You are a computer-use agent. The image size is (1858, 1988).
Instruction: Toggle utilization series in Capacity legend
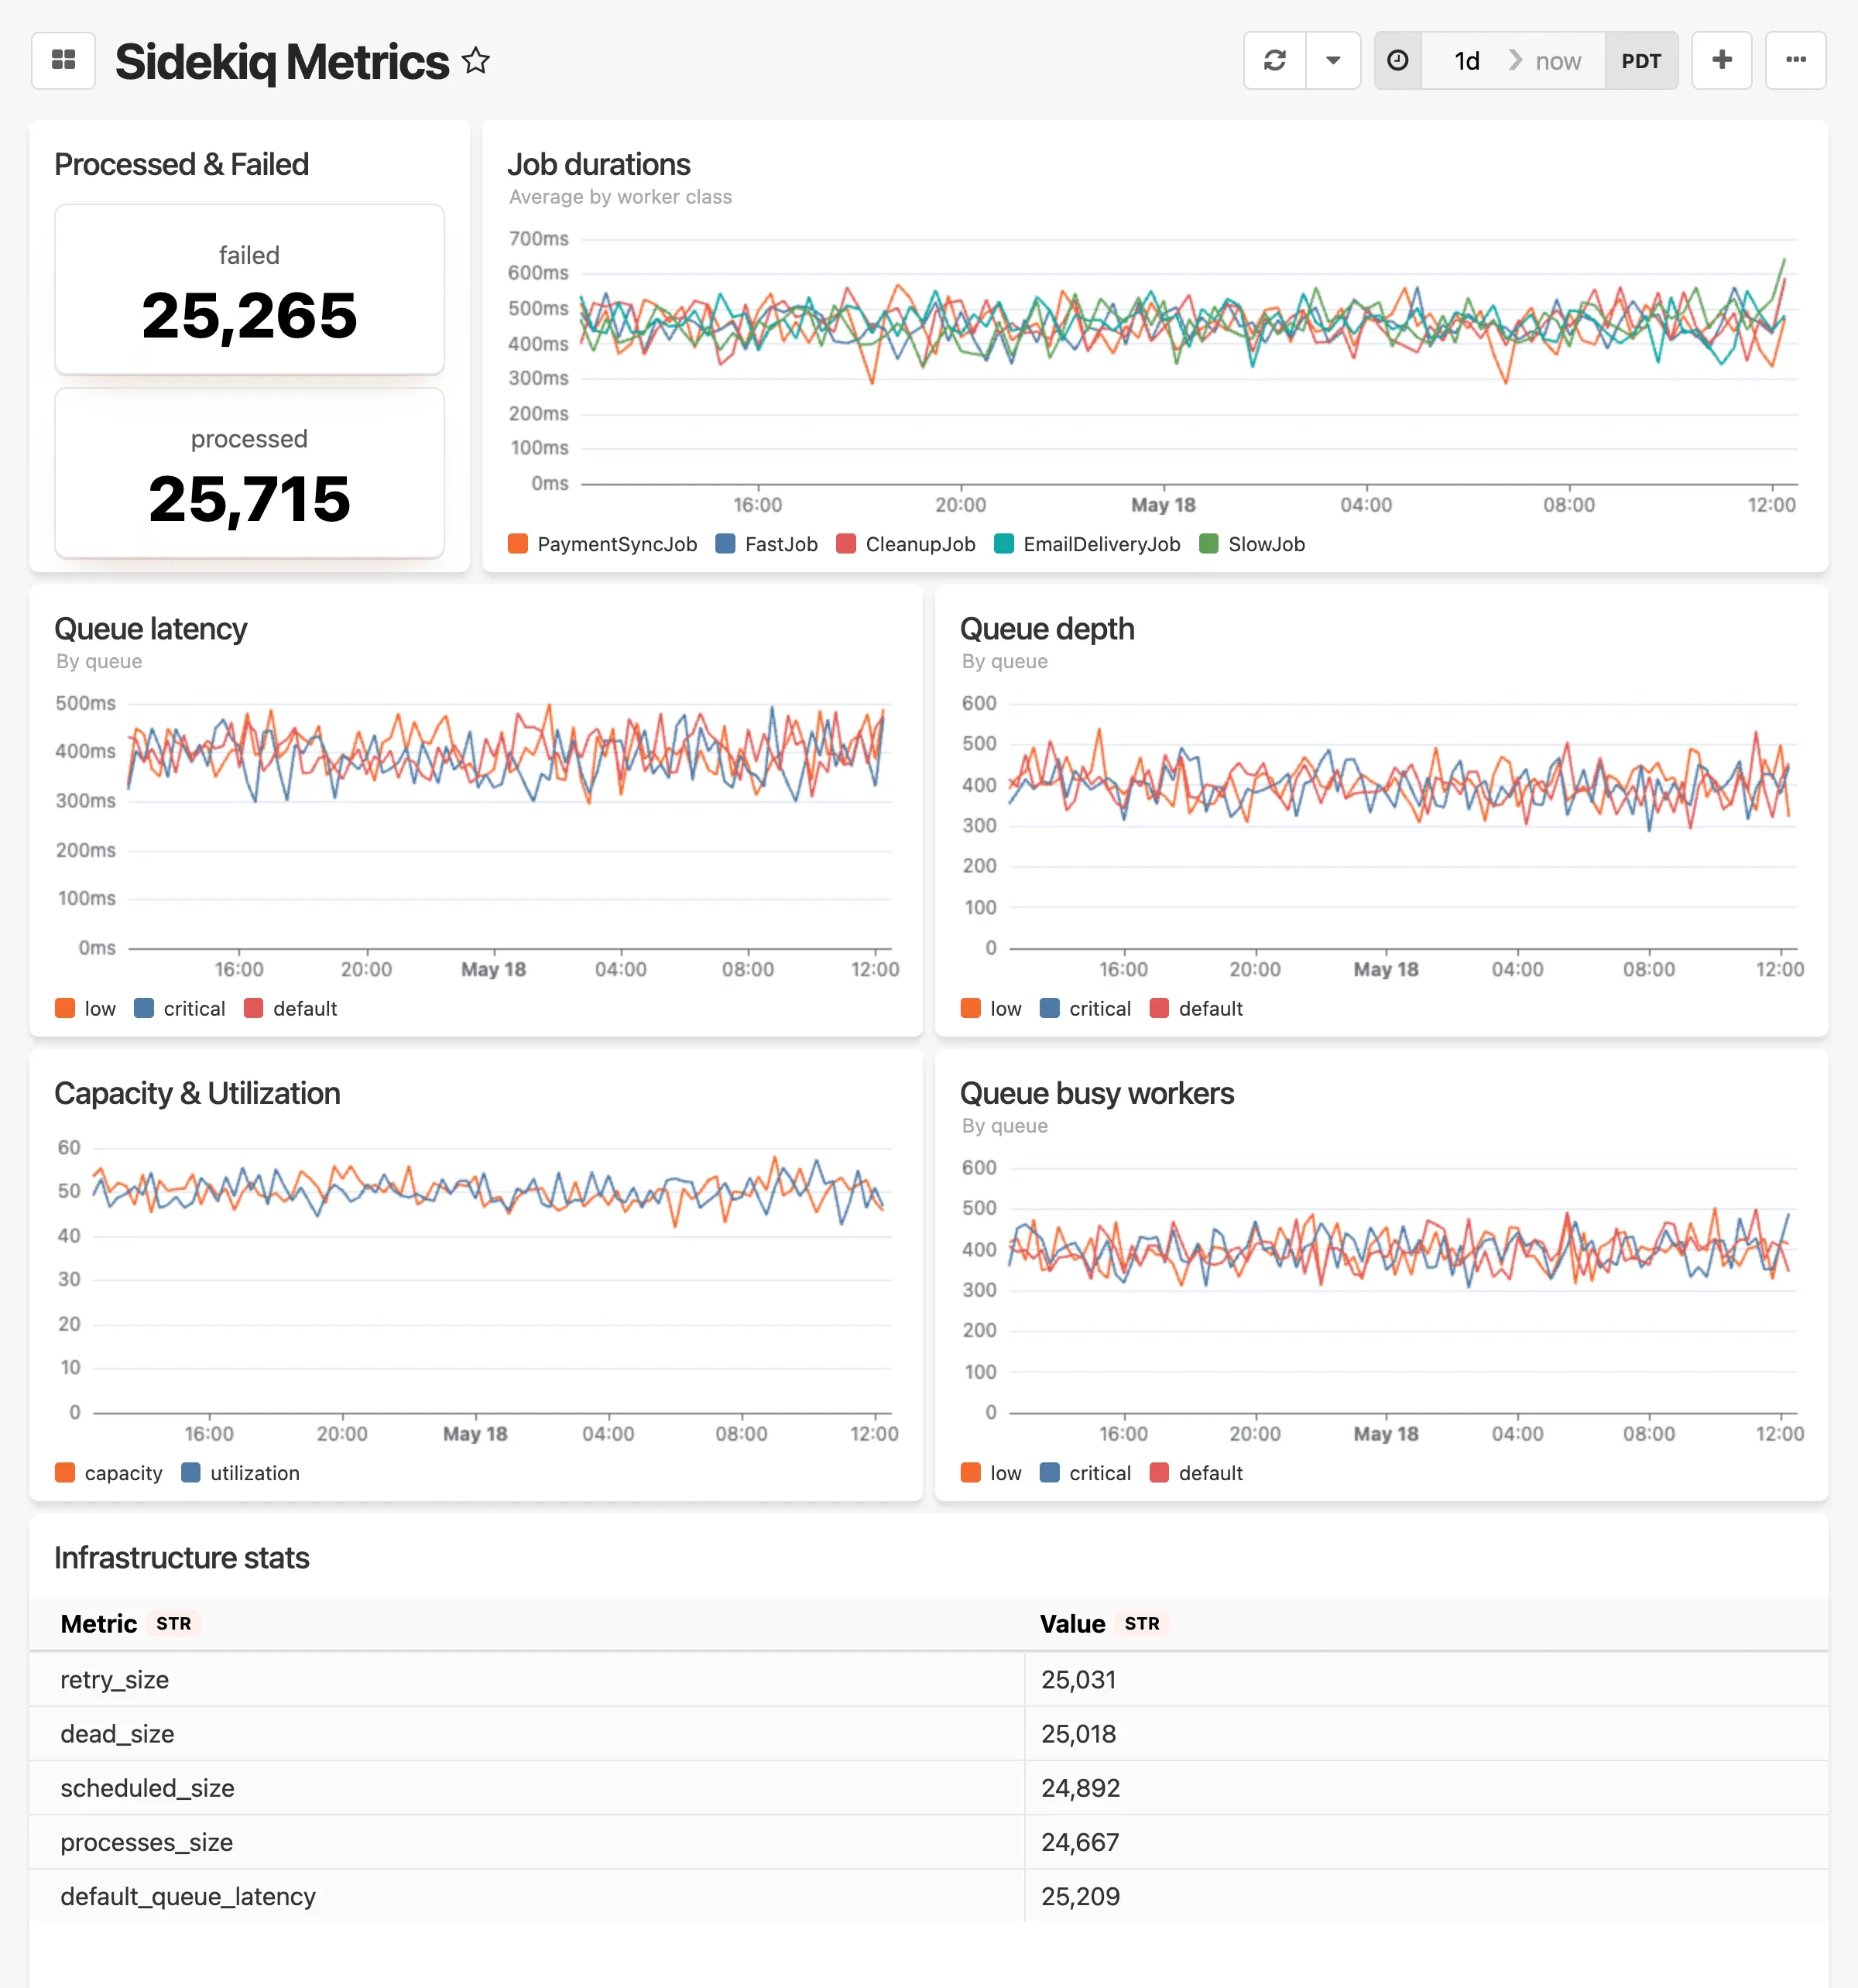click(241, 1472)
